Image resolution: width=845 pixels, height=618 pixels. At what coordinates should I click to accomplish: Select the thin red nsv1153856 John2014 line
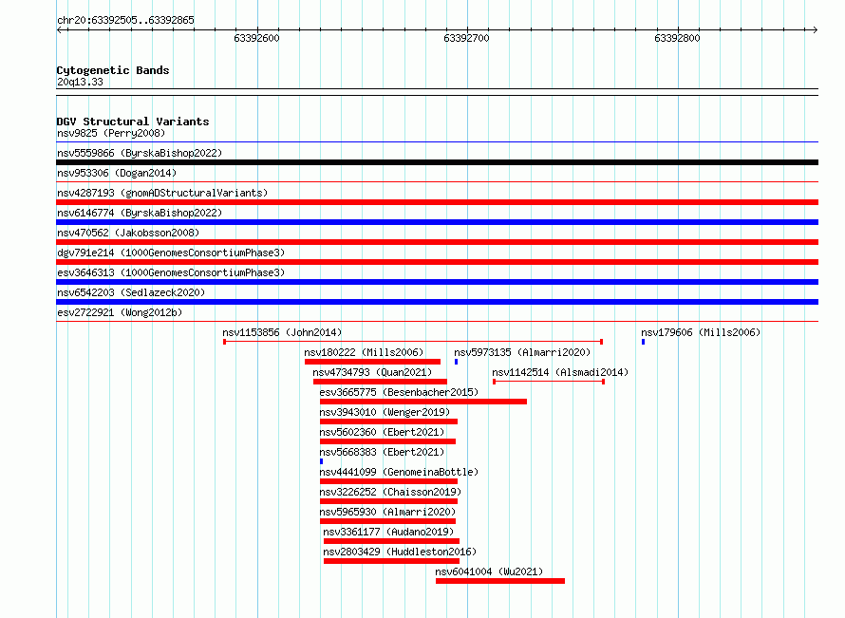click(413, 342)
